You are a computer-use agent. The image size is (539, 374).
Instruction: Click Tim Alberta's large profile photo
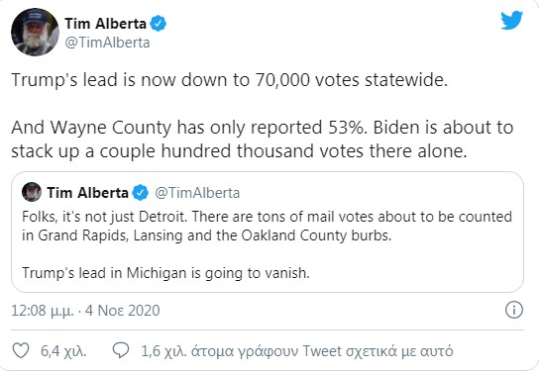pyautogui.click(x=35, y=32)
